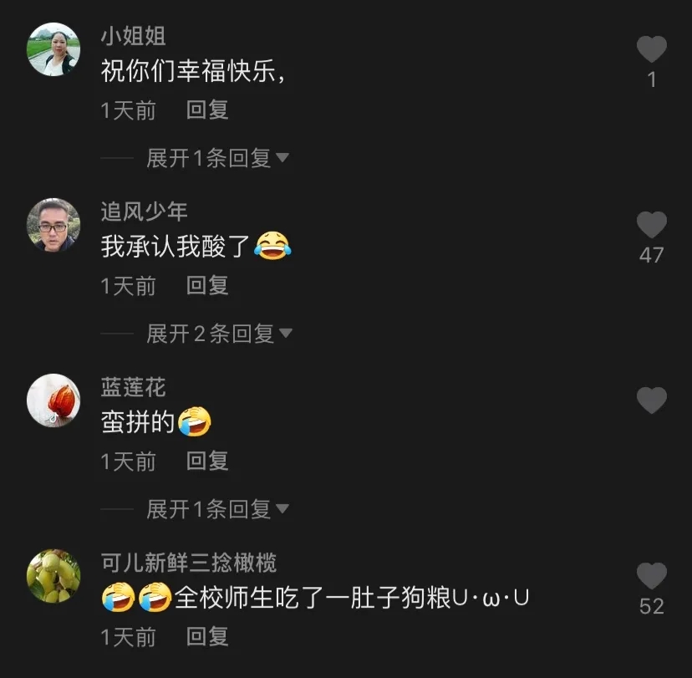
Task: Open 小姐姐's profile avatar
Action: point(53,49)
